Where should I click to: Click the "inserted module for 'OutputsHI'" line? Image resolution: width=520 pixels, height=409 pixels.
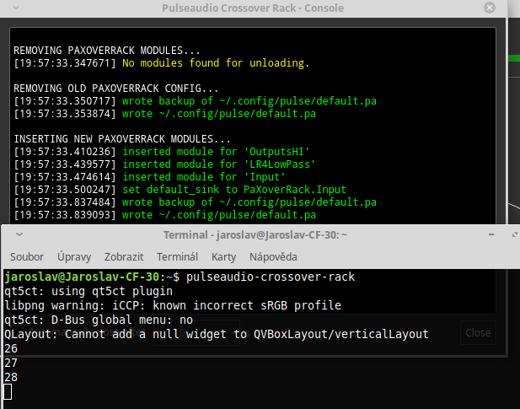[x=162, y=152]
